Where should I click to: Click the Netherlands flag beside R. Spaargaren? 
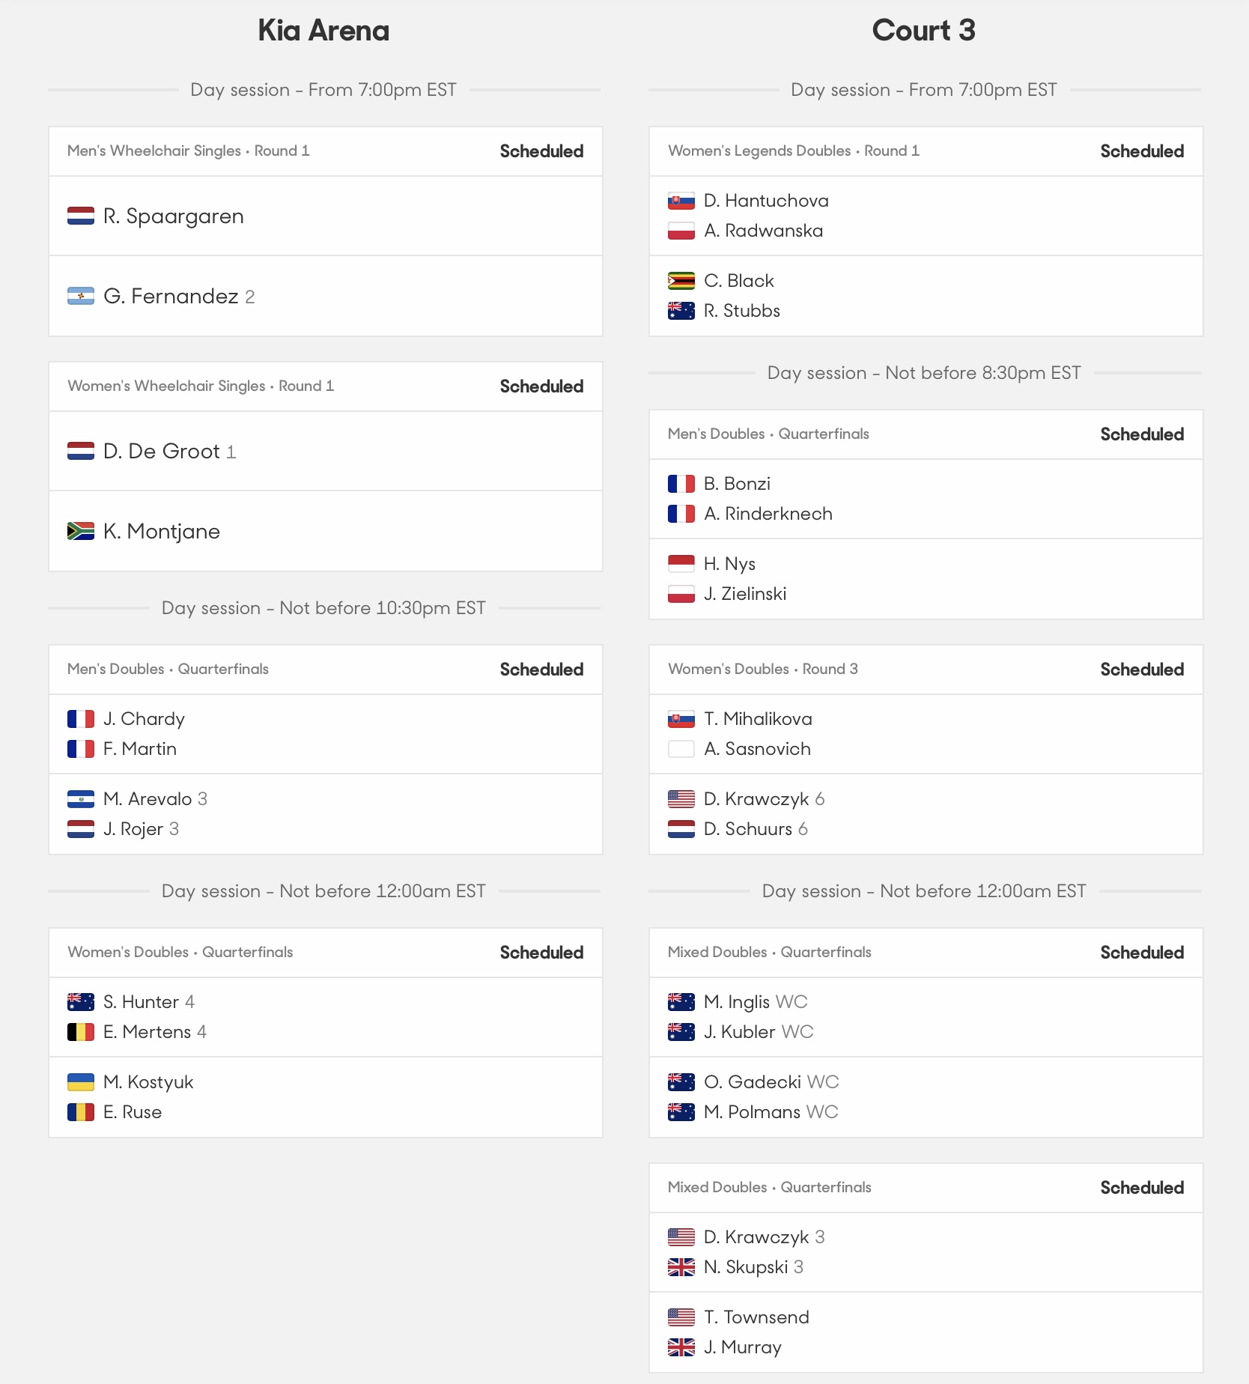pos(81,216)
